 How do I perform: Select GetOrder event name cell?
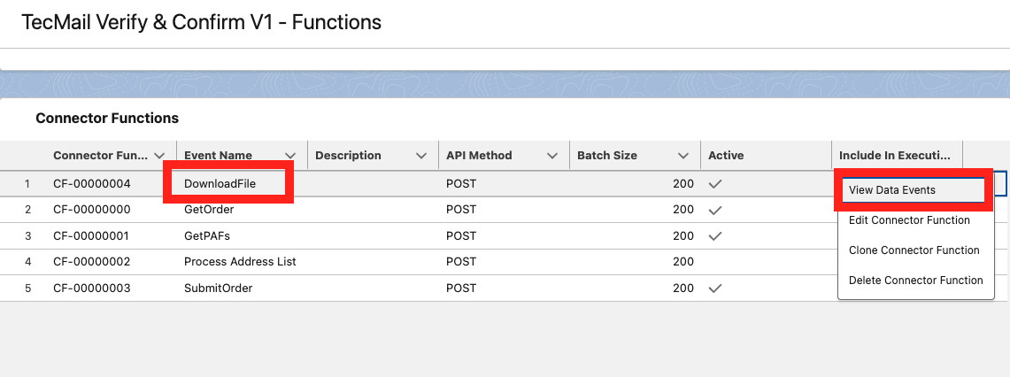[x=209, y=210]
